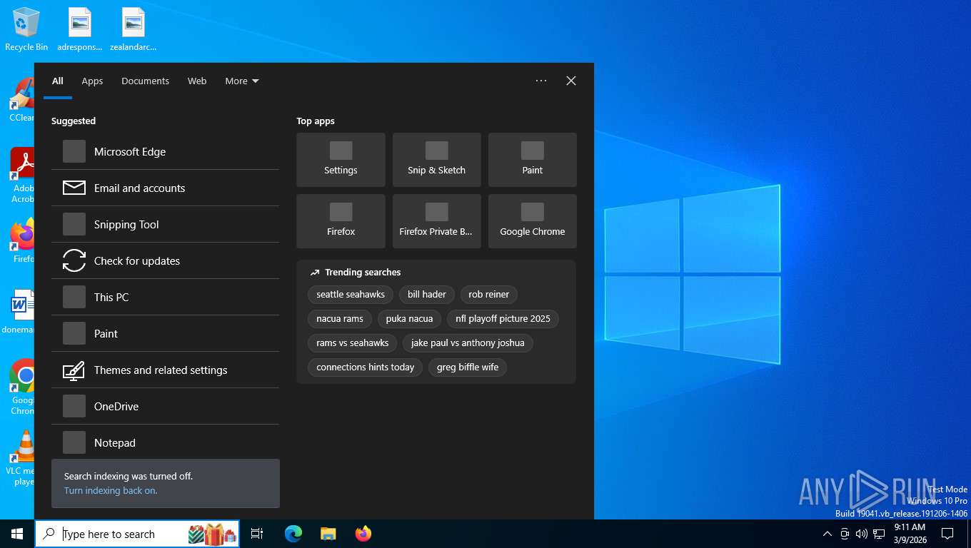This screenshot has width=971, height=548.
Task: Focus the Type here to search box
Action: click(x=137, y=534)
